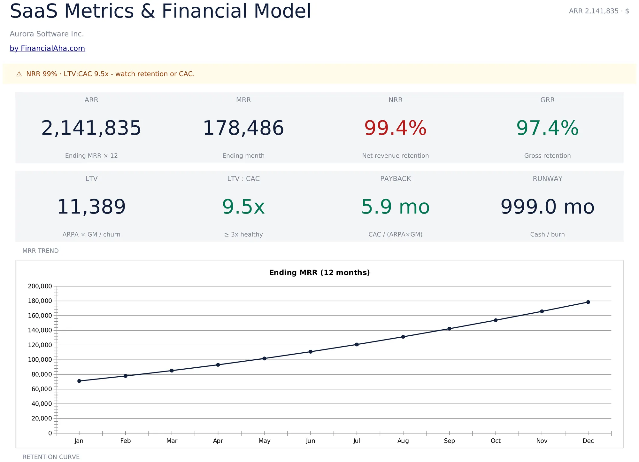The image size is (639, 462).
Task: Click the 200,000 y-axis label
Action: (x=40, y=286)
